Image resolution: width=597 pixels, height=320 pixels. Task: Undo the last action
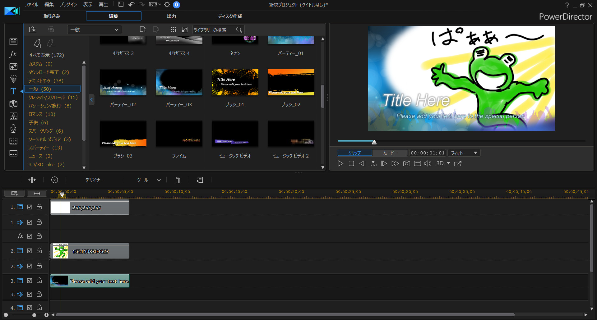tap(131, 4)
